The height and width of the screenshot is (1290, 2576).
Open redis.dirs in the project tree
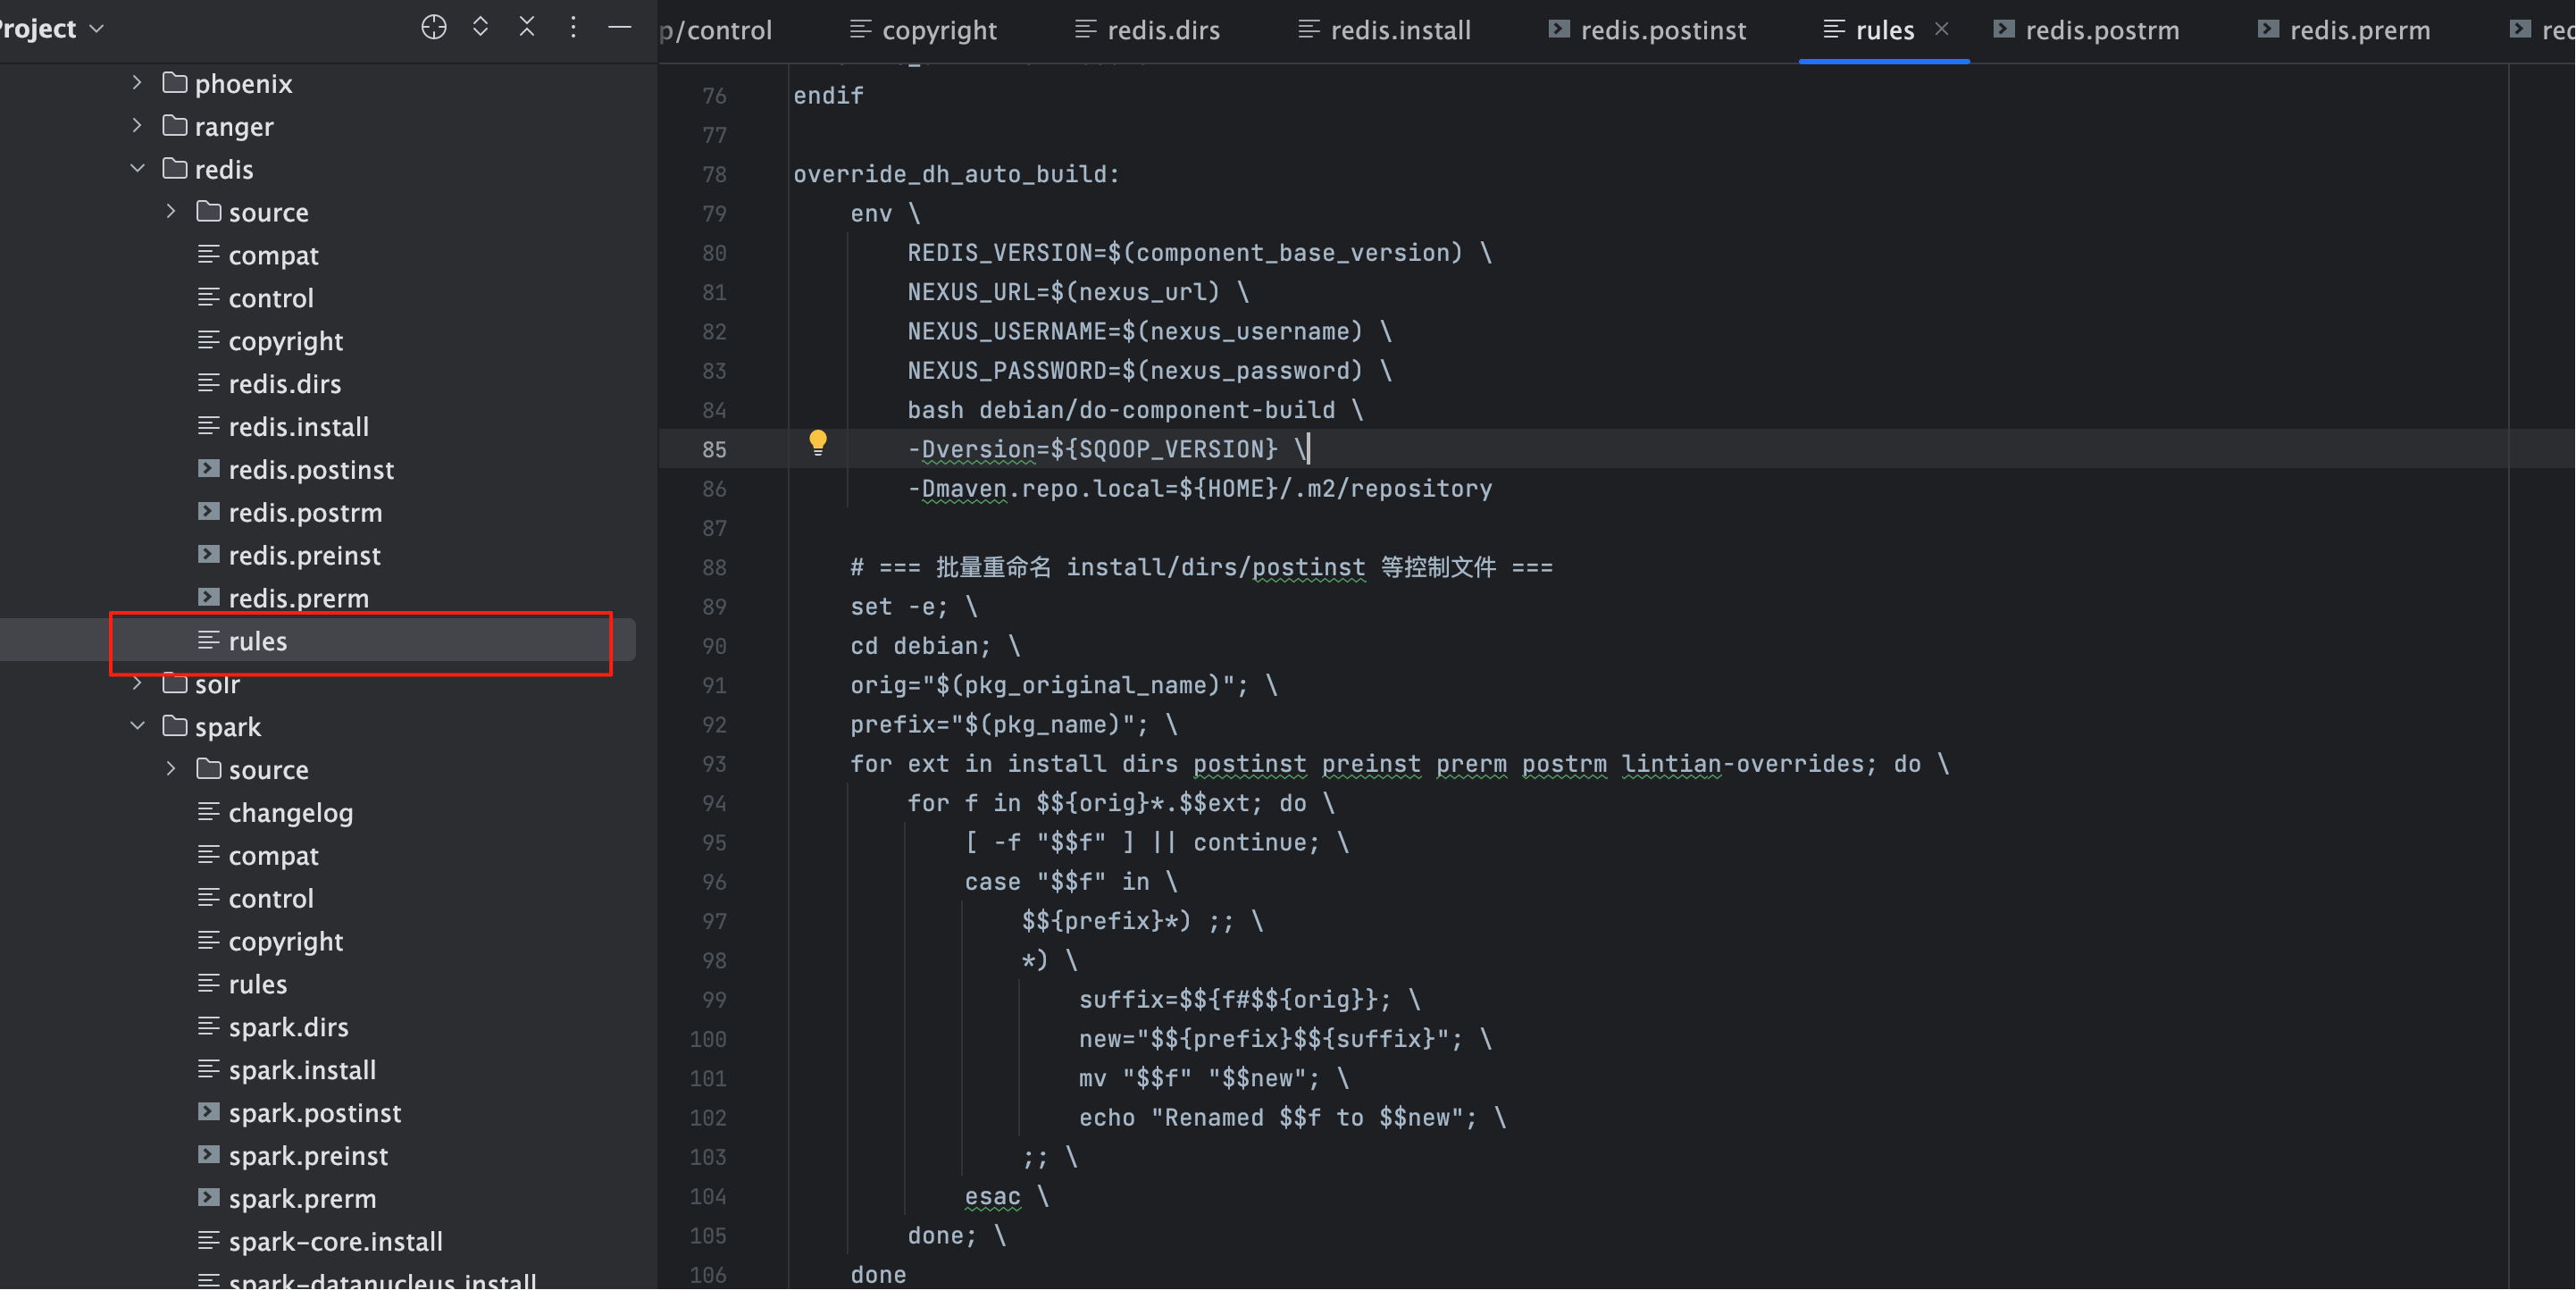[285, 384]
